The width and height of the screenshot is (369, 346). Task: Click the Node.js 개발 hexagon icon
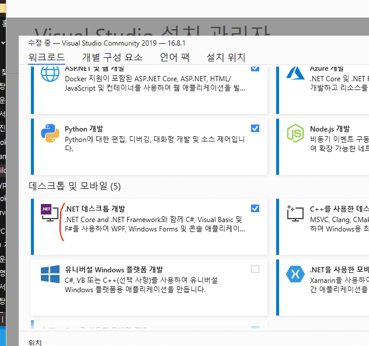click(x=295, y=133)
